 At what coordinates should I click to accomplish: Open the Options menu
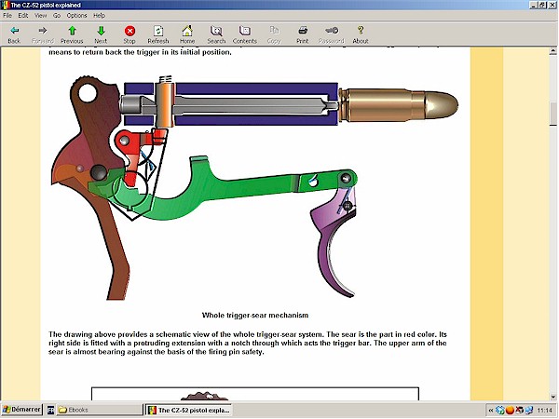(76, 15)
